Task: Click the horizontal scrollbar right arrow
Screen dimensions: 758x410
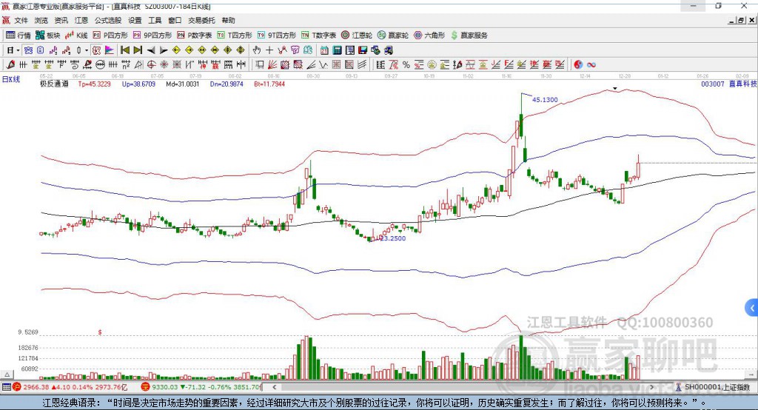Action: [x=651, y=387]
